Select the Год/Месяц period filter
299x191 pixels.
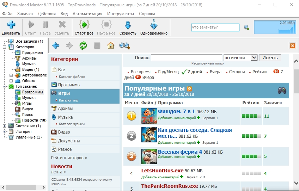pos(169,72)
